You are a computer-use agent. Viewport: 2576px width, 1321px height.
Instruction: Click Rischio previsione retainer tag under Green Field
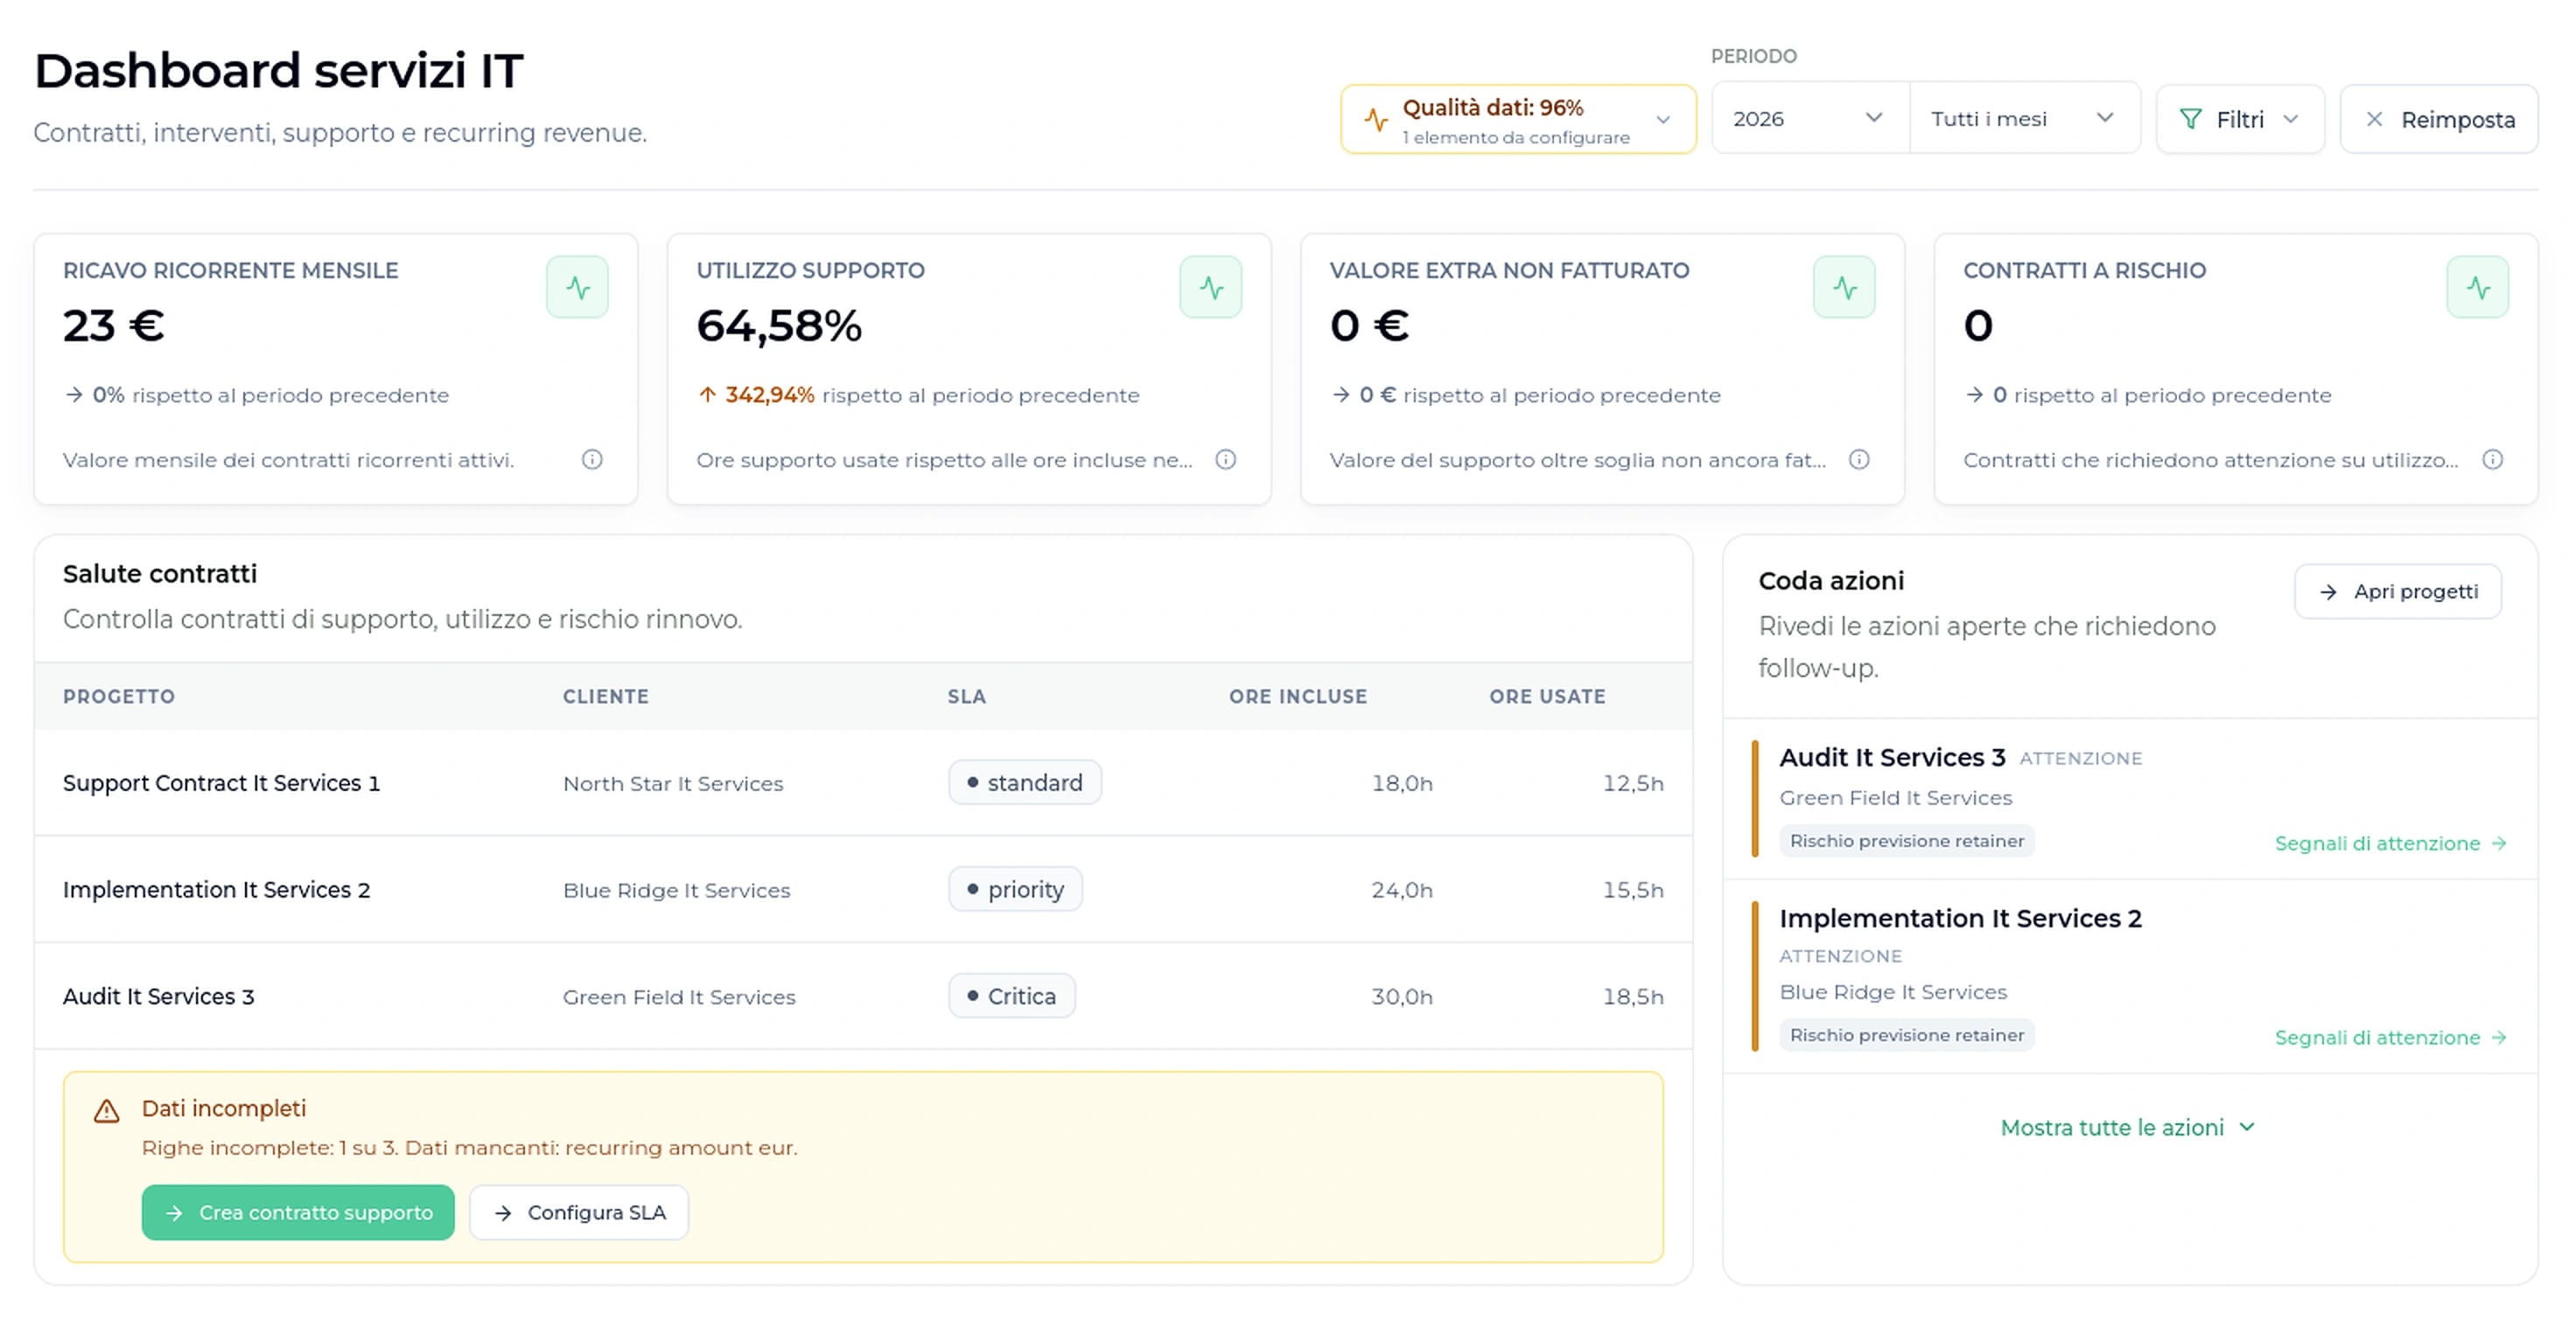[1906, 841]
